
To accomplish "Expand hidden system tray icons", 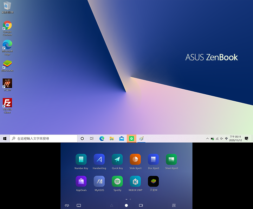I will point(208,139).
